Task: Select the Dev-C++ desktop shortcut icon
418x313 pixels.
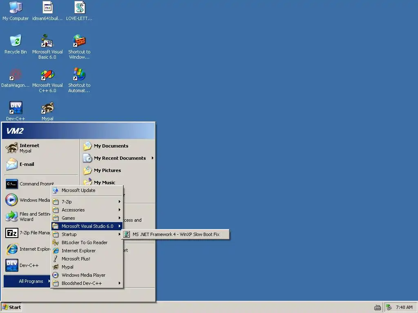Action: (16, 111)
